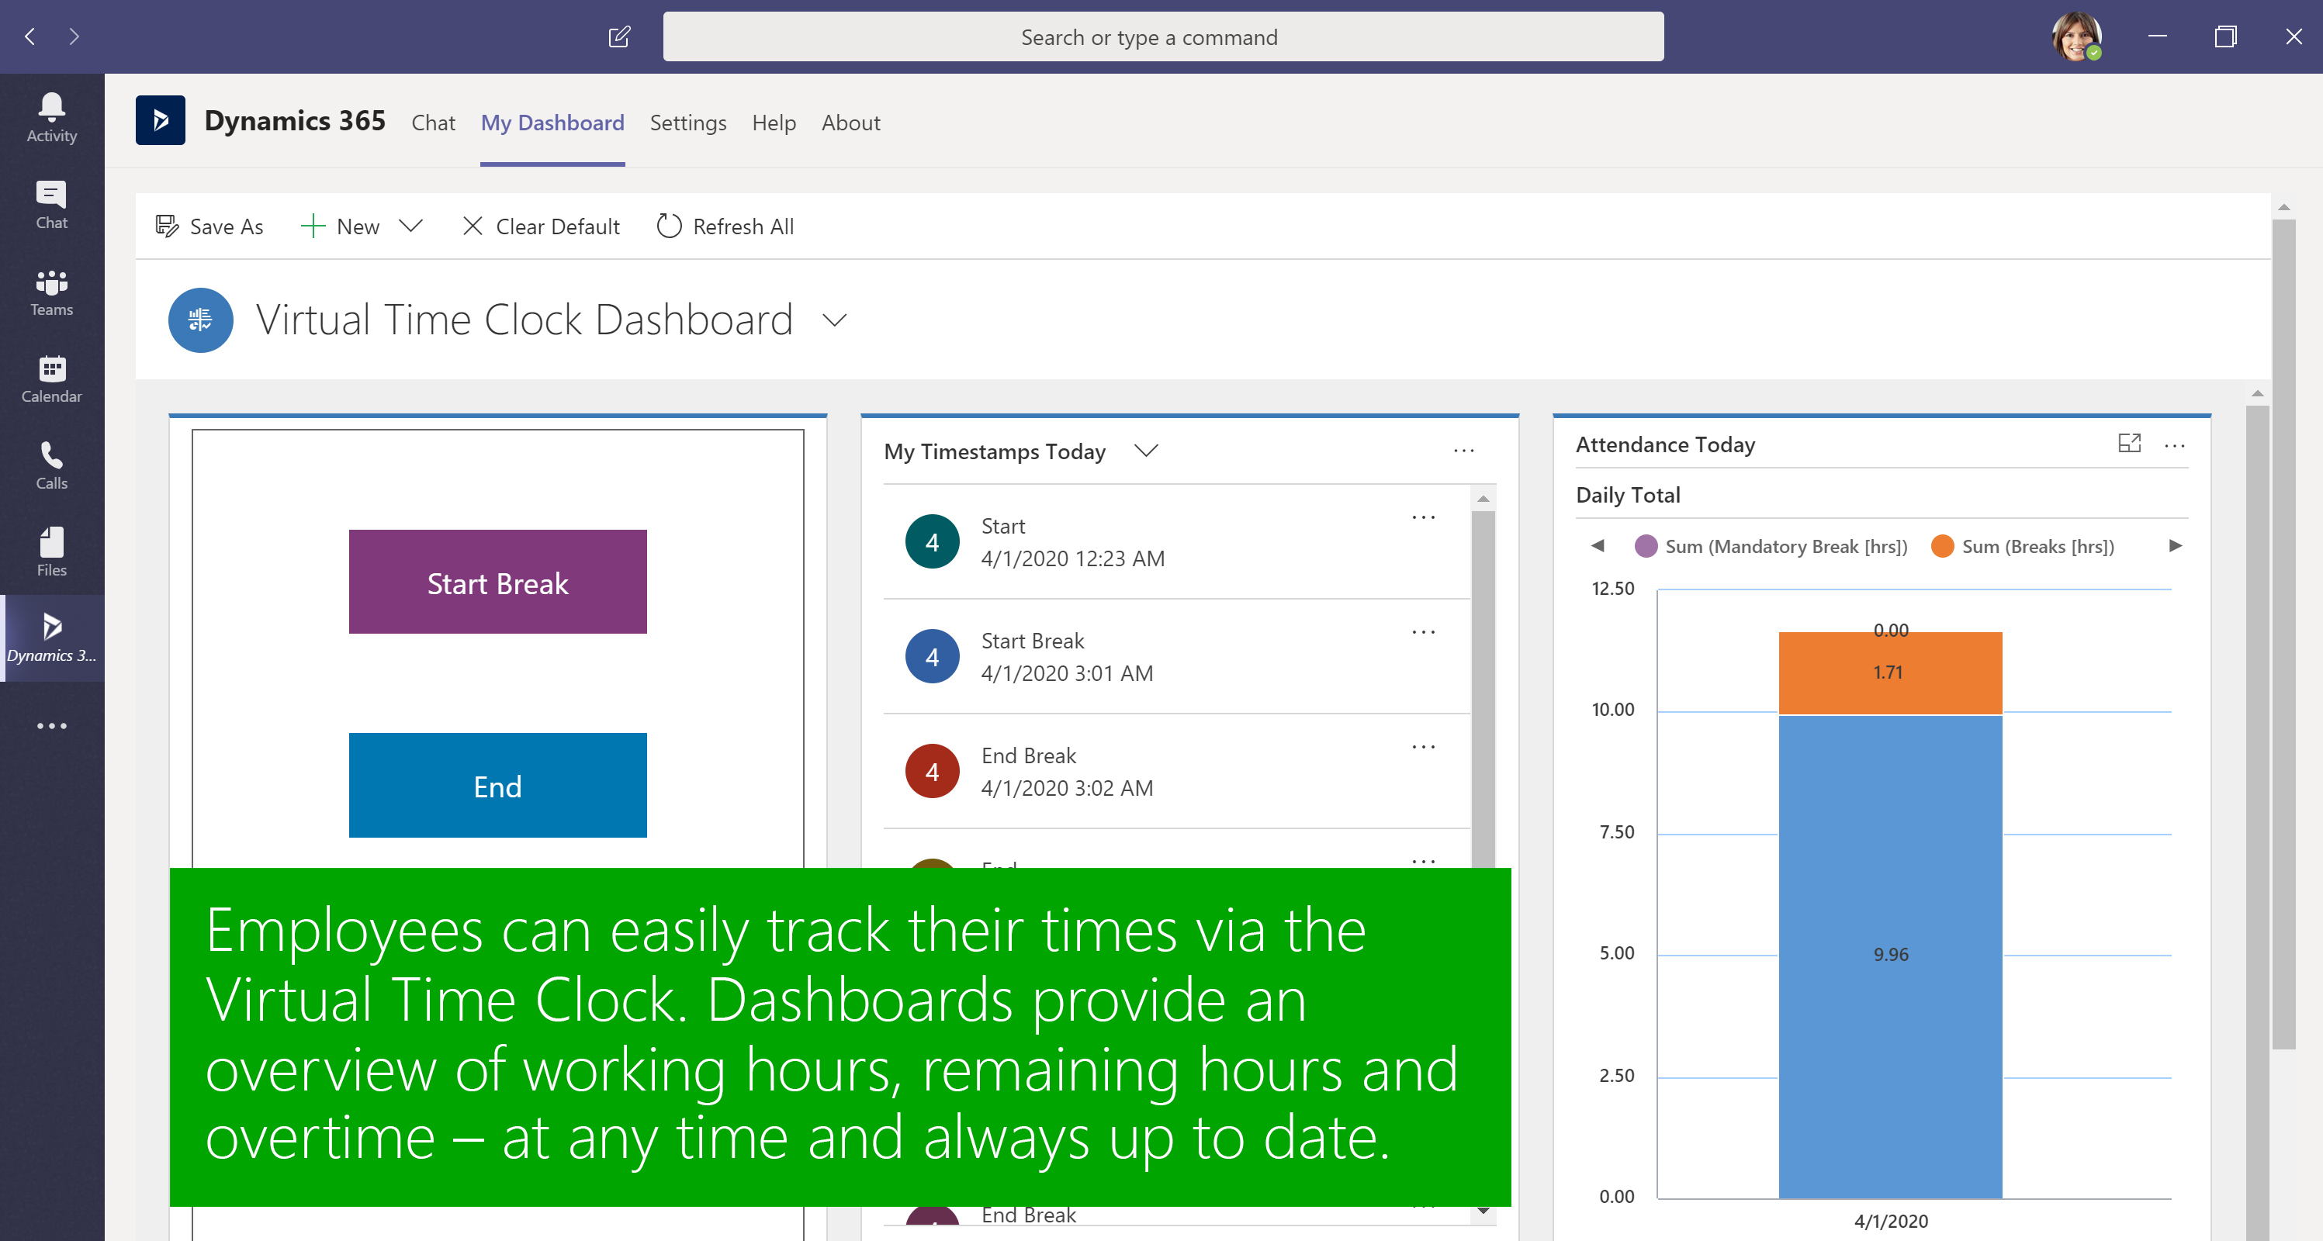Click the blue 9.96 bar segment
Viewport: 2323px width, 1241px height.
click(1890, 956)
